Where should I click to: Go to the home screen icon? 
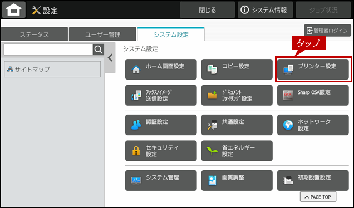14,9
